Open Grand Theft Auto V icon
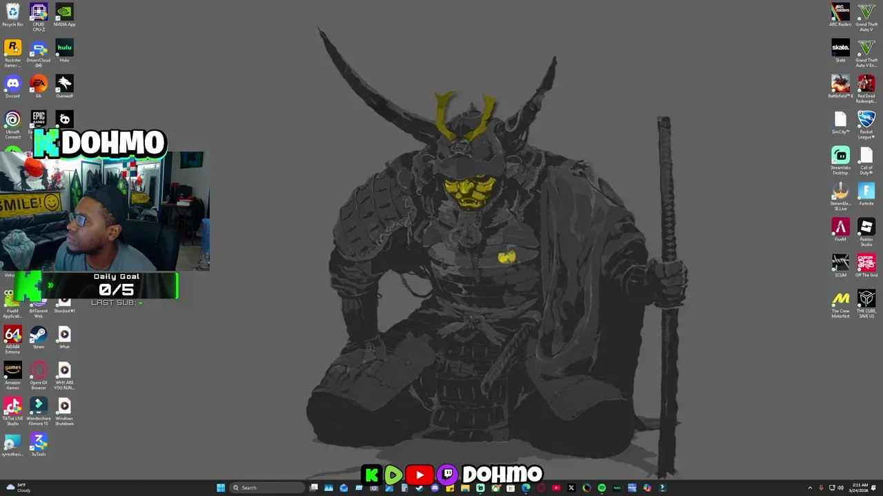883x496 pixels. (866, 17)
